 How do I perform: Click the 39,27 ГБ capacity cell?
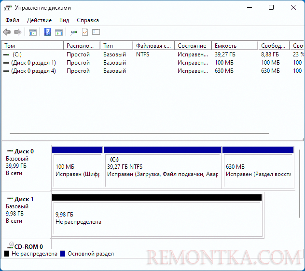click(225, 54)
